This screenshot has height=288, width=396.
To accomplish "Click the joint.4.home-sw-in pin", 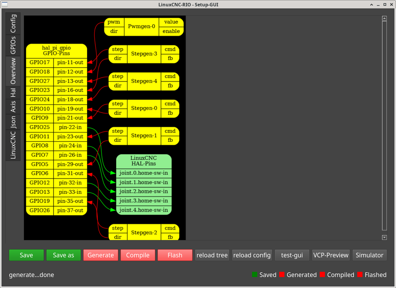I will (x=144, y=210).
